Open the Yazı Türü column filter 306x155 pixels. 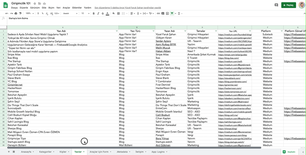coord(153,31)
